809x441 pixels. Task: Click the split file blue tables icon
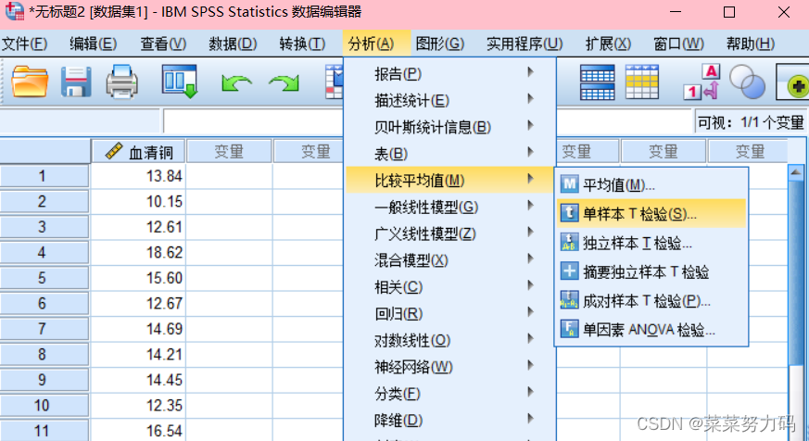coord(598,82)
